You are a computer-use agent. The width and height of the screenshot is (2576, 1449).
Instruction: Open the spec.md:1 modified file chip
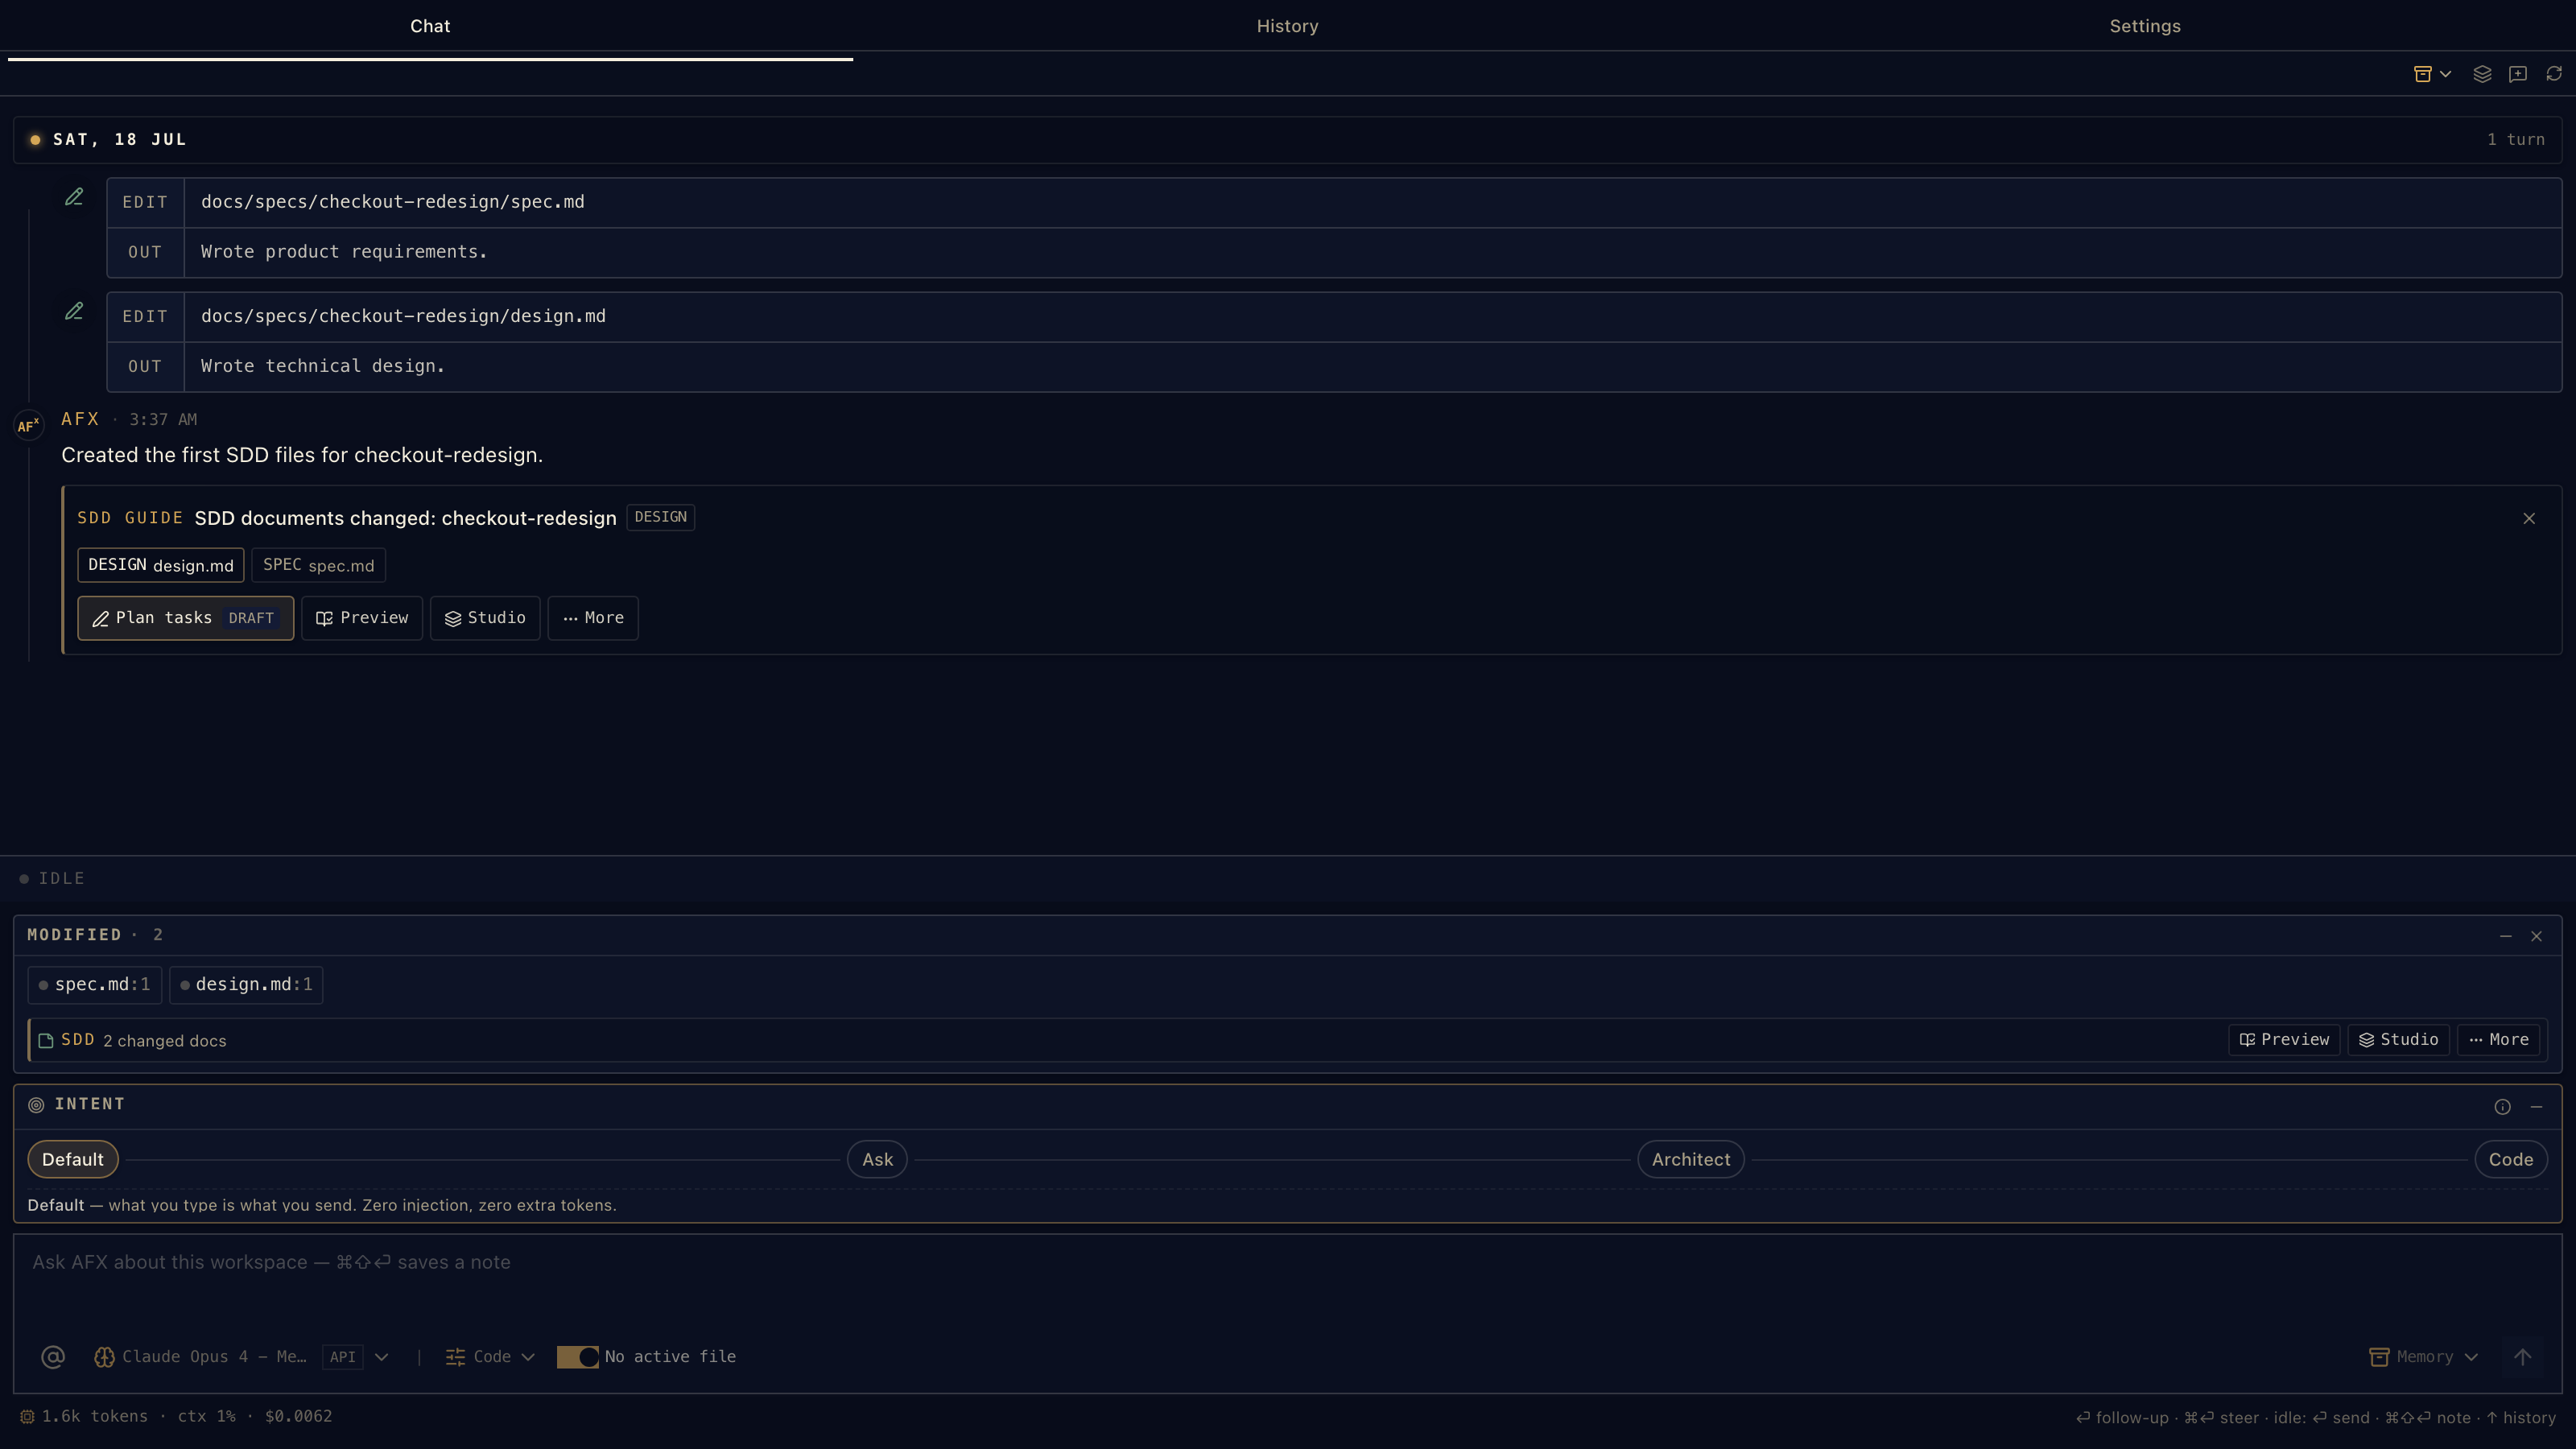pyautogui.click(x=95, y=985)
